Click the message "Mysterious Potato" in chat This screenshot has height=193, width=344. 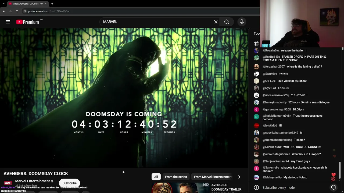[x=295, y=177]
